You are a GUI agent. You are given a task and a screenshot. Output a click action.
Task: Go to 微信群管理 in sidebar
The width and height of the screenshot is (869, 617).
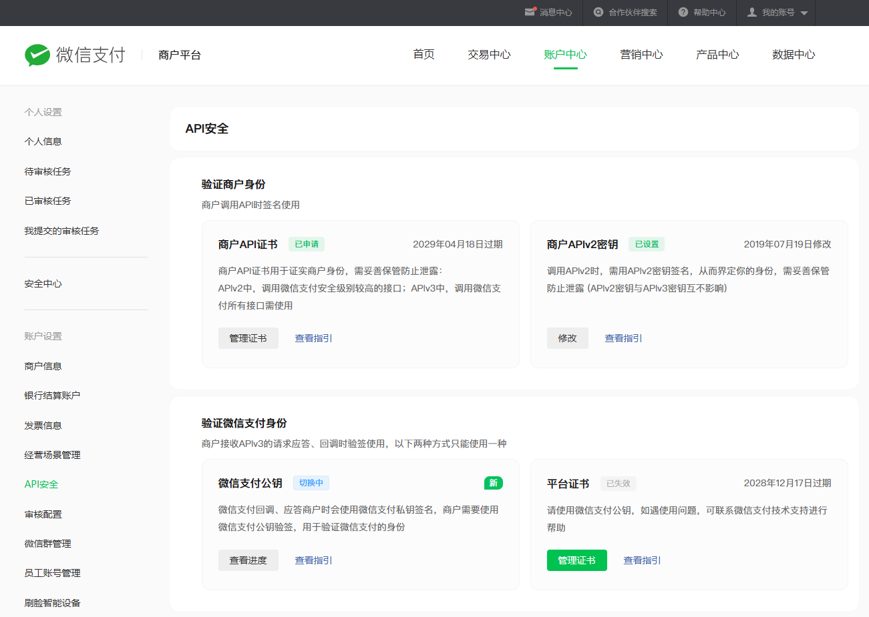coord(48,544)
